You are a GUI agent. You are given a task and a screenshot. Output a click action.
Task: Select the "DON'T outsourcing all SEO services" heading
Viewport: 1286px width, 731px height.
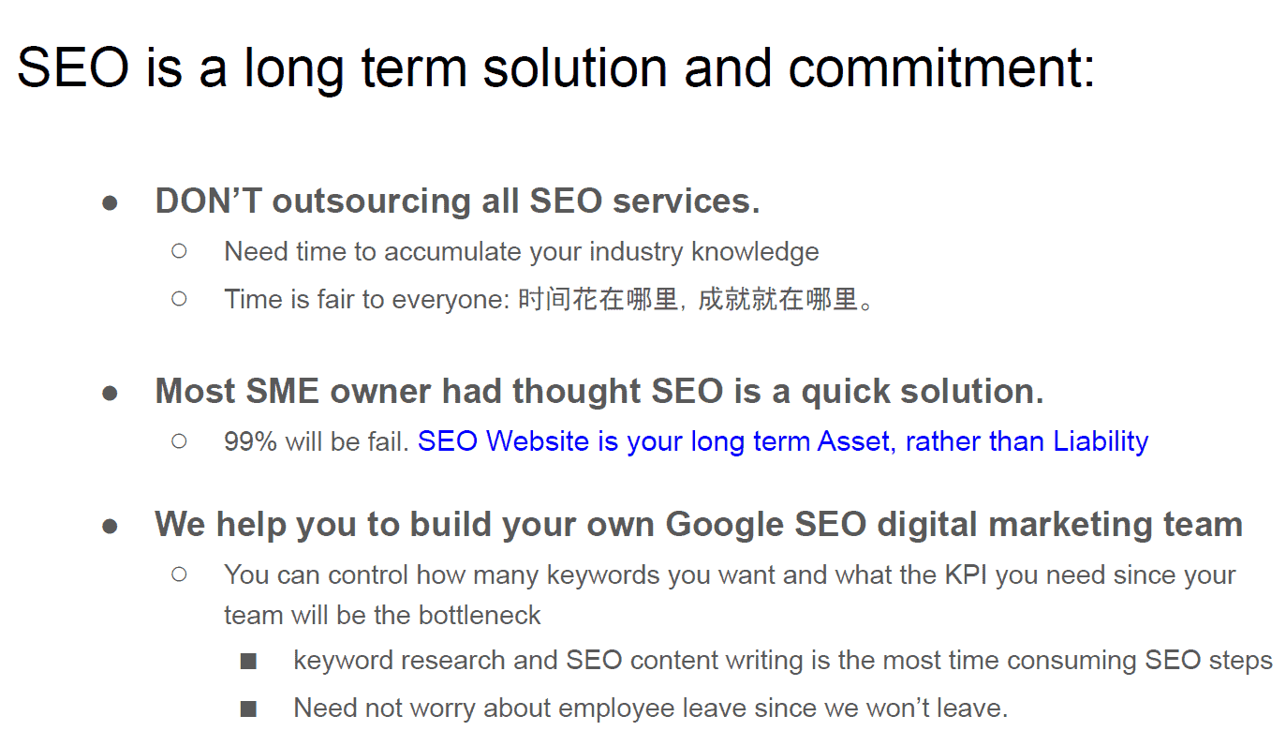coord(457,201)
